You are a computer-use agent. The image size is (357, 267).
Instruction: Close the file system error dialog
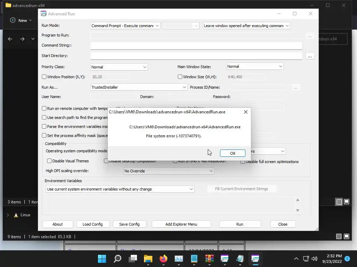point(246,112)
